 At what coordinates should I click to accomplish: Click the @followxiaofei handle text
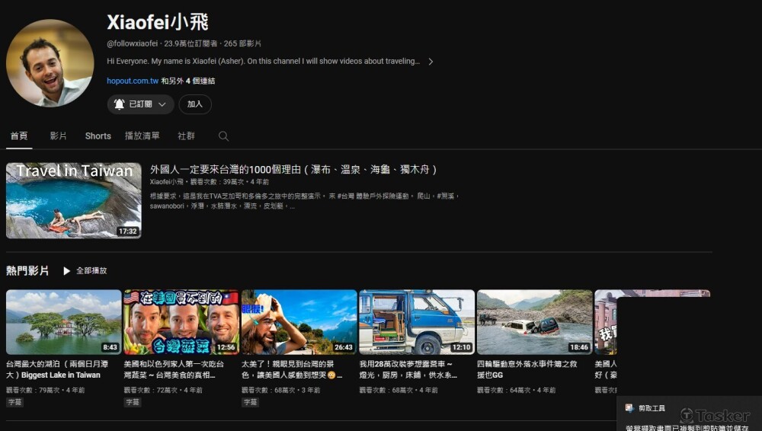(x=132, y=43)
